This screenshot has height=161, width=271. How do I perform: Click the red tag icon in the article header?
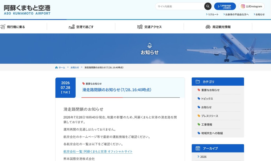(83, 84)
